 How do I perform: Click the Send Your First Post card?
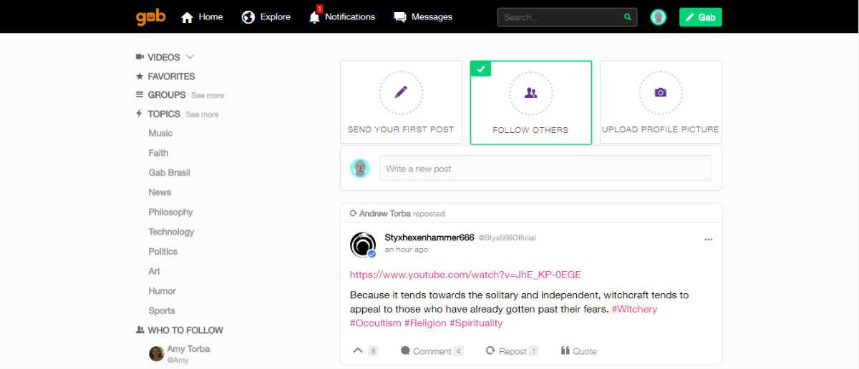tap(401, 102)
